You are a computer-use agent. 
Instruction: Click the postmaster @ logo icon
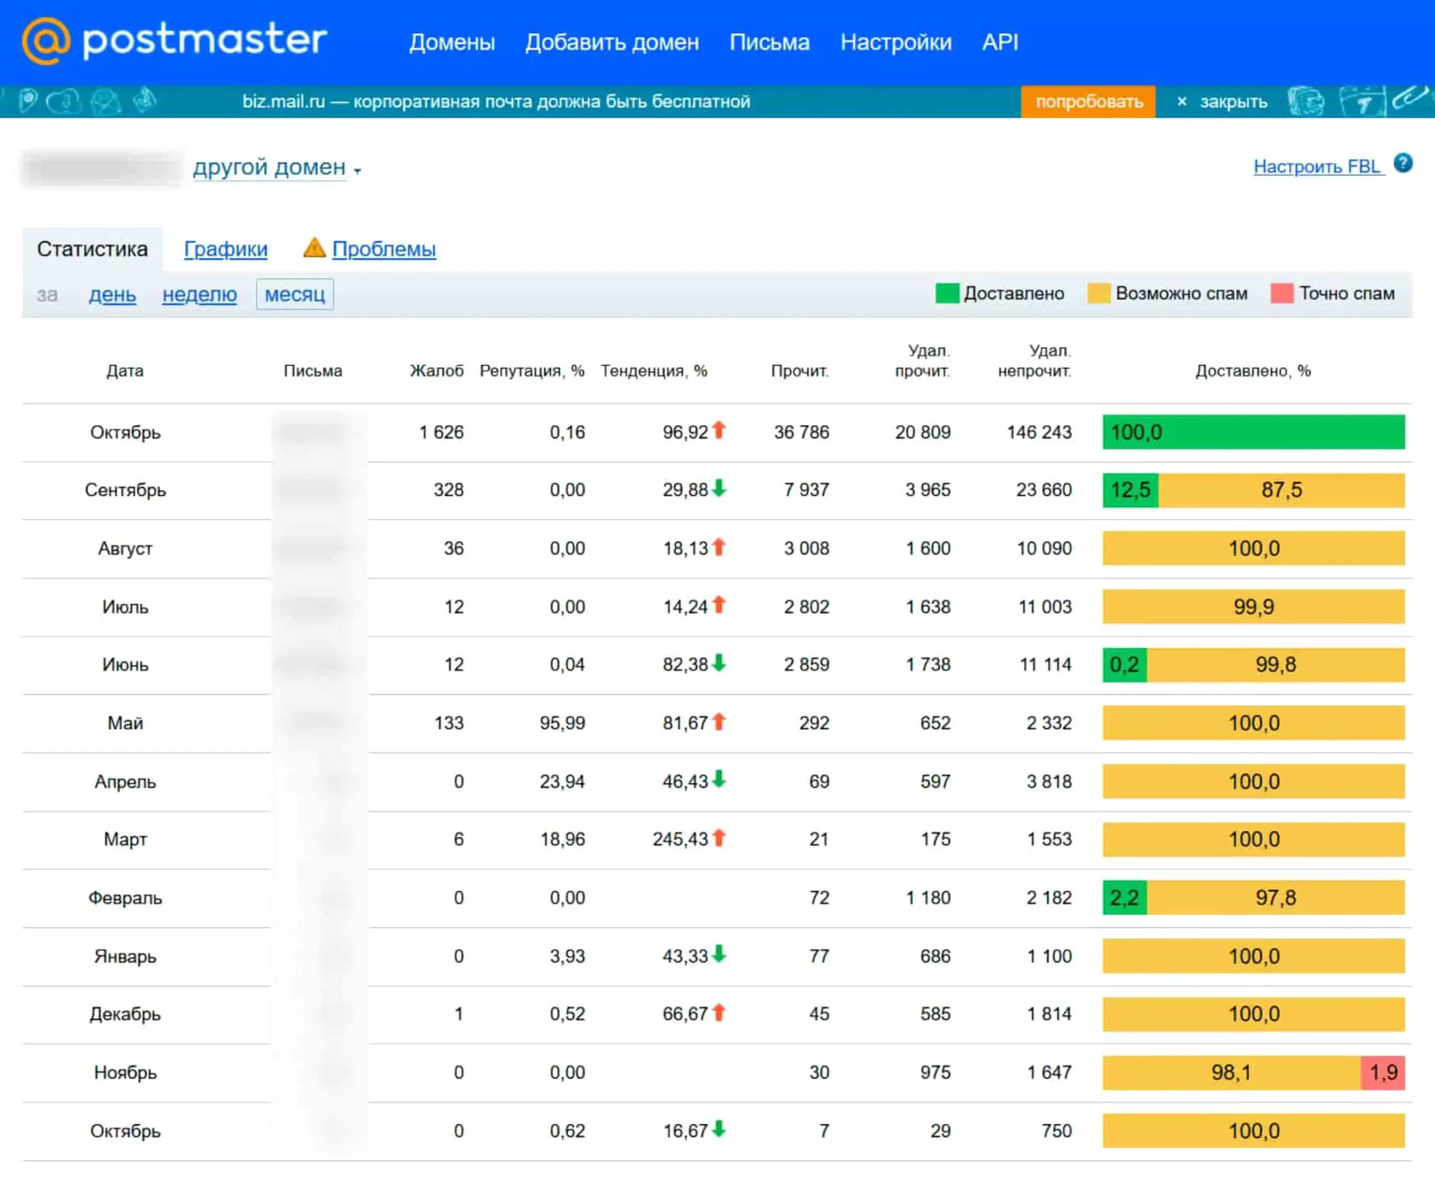[46, 41]
